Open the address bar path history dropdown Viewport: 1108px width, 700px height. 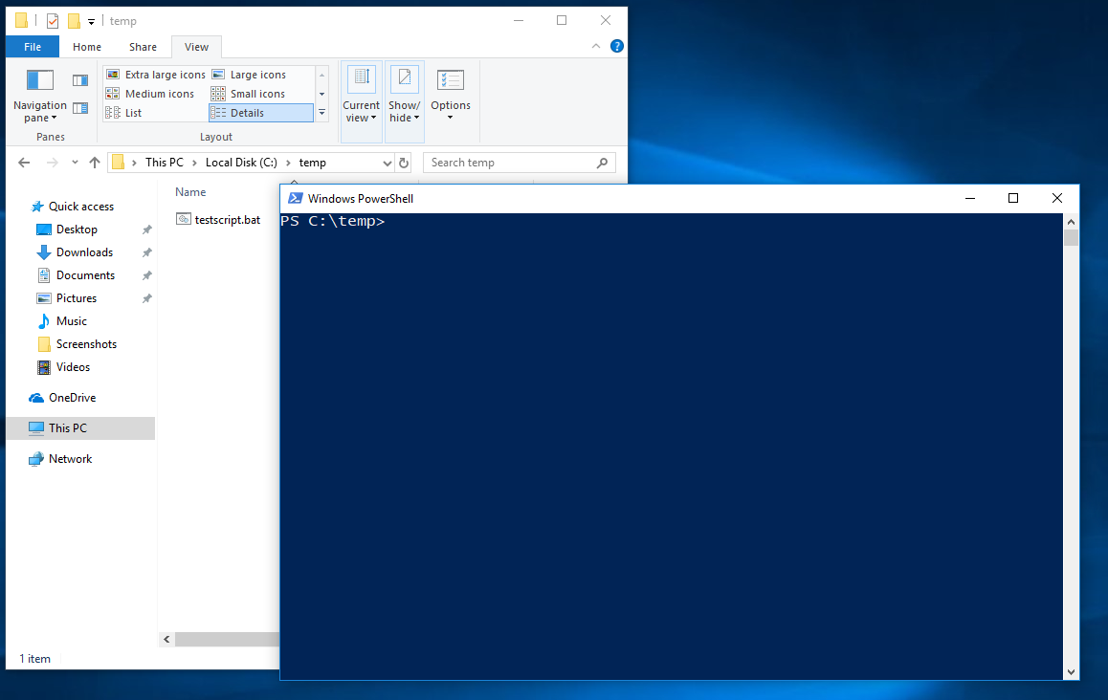coord(388,163)
